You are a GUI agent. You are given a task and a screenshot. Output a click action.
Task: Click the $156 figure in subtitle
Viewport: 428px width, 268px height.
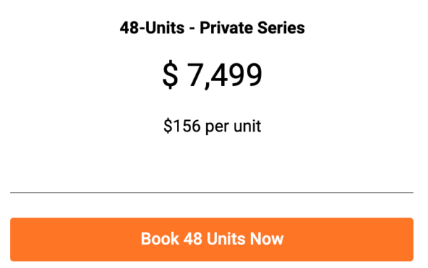[182, 126]
